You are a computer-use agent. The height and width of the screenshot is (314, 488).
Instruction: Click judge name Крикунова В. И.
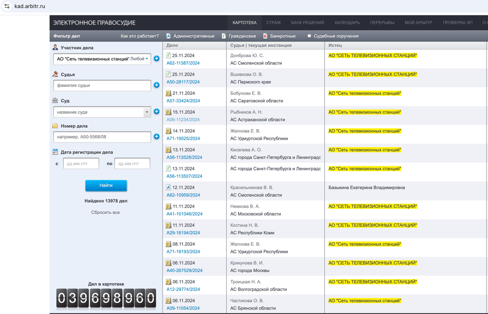pos(247,263)
